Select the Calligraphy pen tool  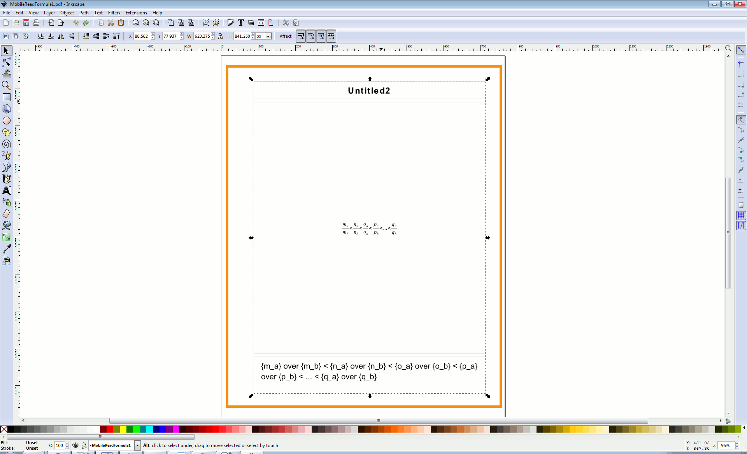tap(7, 179)
